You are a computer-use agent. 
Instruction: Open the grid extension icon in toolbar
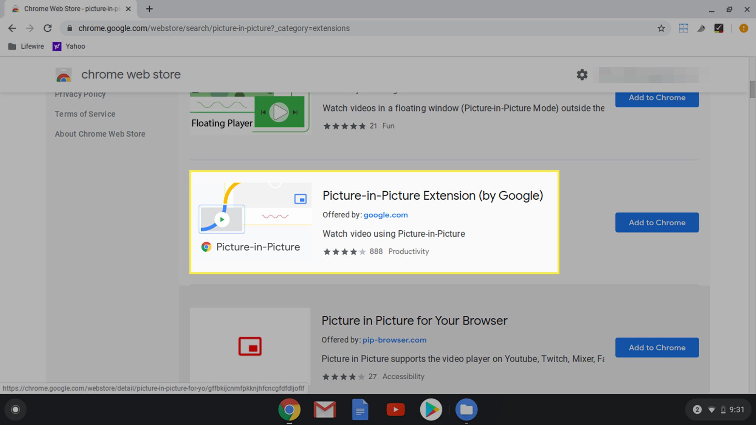point(683,28)
